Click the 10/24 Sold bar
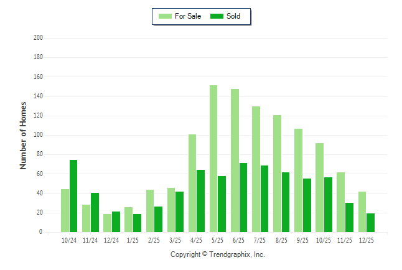Viewport: 402px width, 270px height. 73,196
